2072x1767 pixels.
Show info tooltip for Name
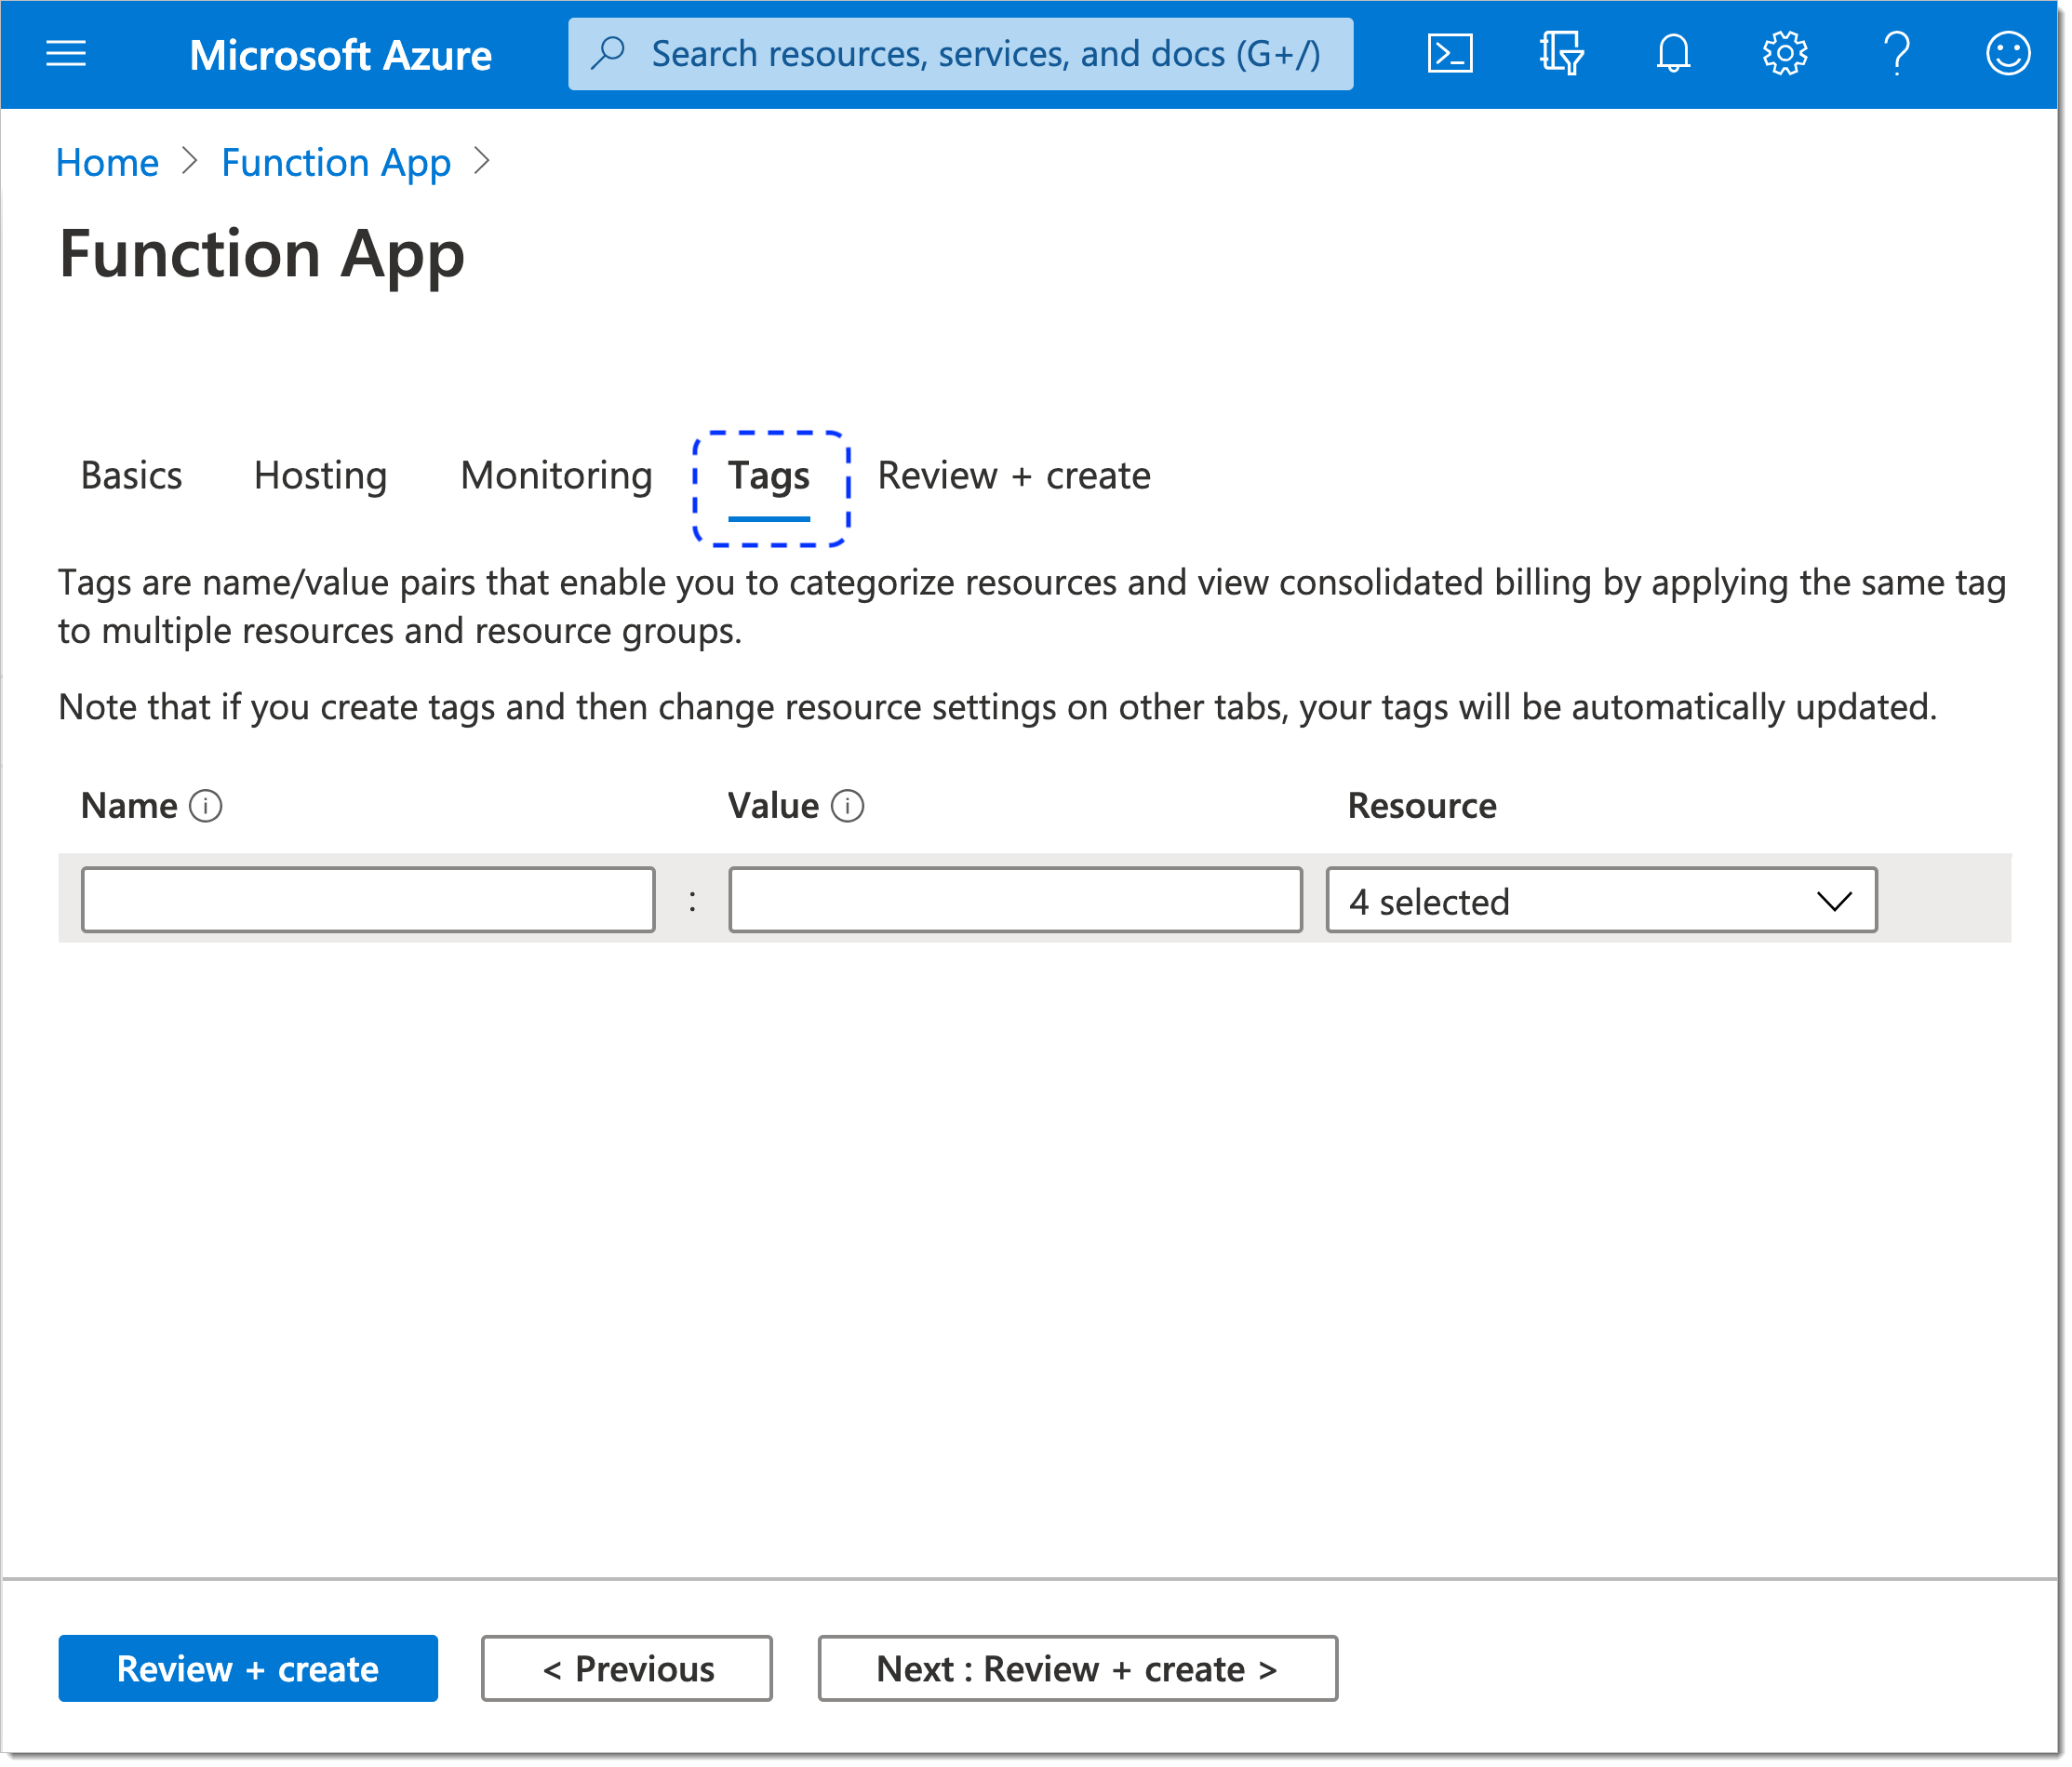(206, 806)
